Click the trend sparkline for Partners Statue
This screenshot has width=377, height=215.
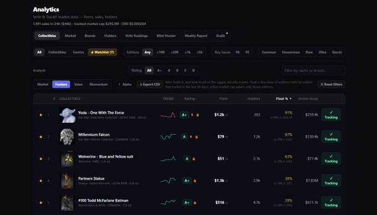tap(168, 180)
